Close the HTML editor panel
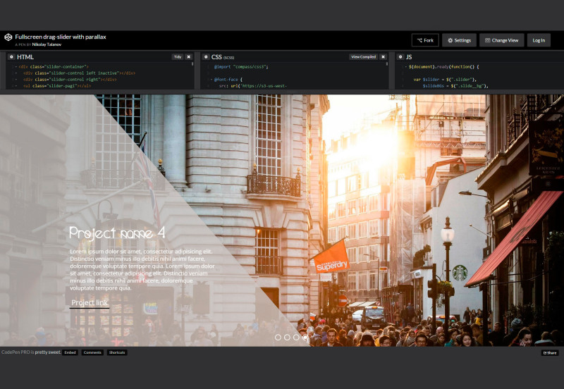This screenshot has height=389, width=564. (x=189, y=56)
